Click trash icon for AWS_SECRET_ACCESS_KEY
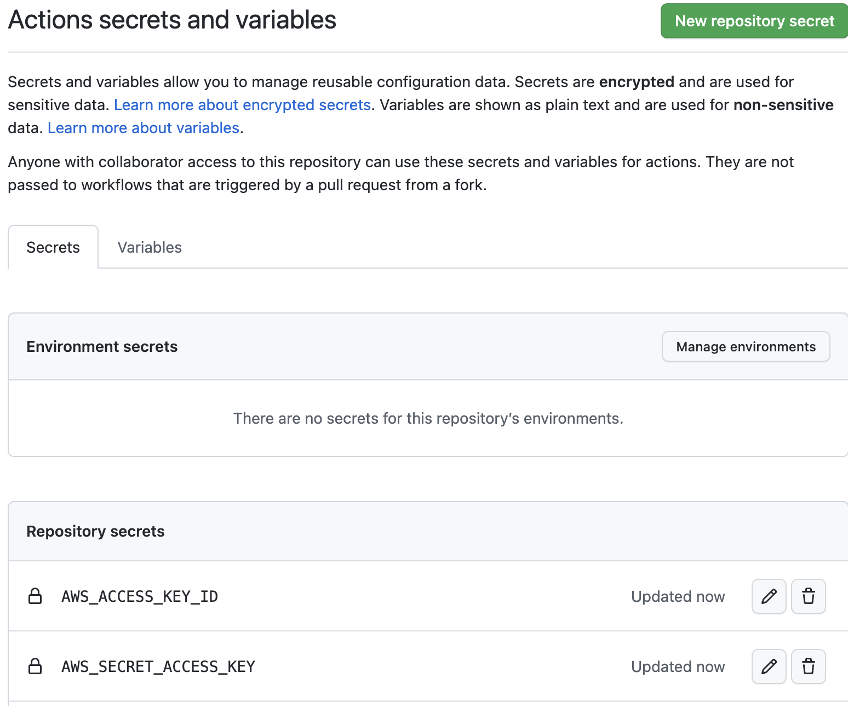 (x=808, y=667)
